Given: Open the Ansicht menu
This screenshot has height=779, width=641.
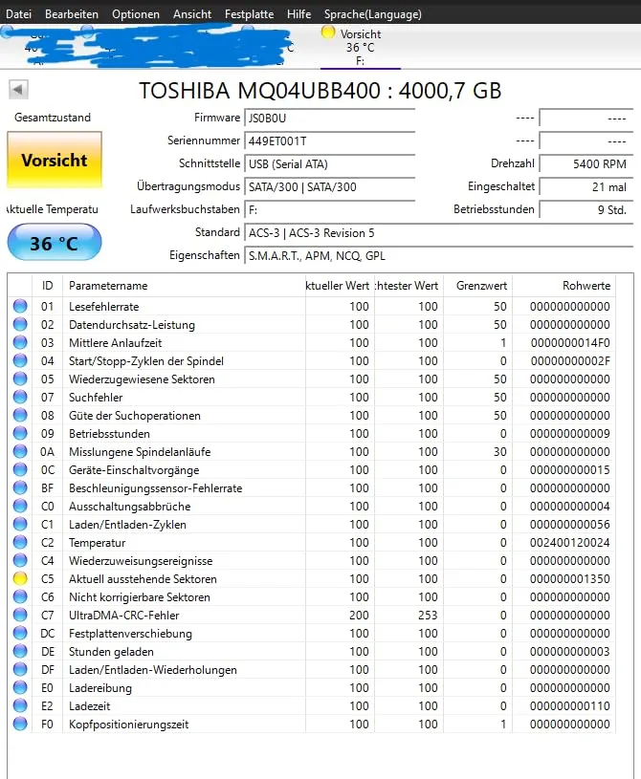Looking at the screenshot, I should (192, 14).
